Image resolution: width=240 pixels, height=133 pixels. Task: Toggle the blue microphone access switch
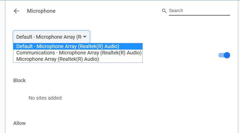pyautogui.click(x=224, y=55)
